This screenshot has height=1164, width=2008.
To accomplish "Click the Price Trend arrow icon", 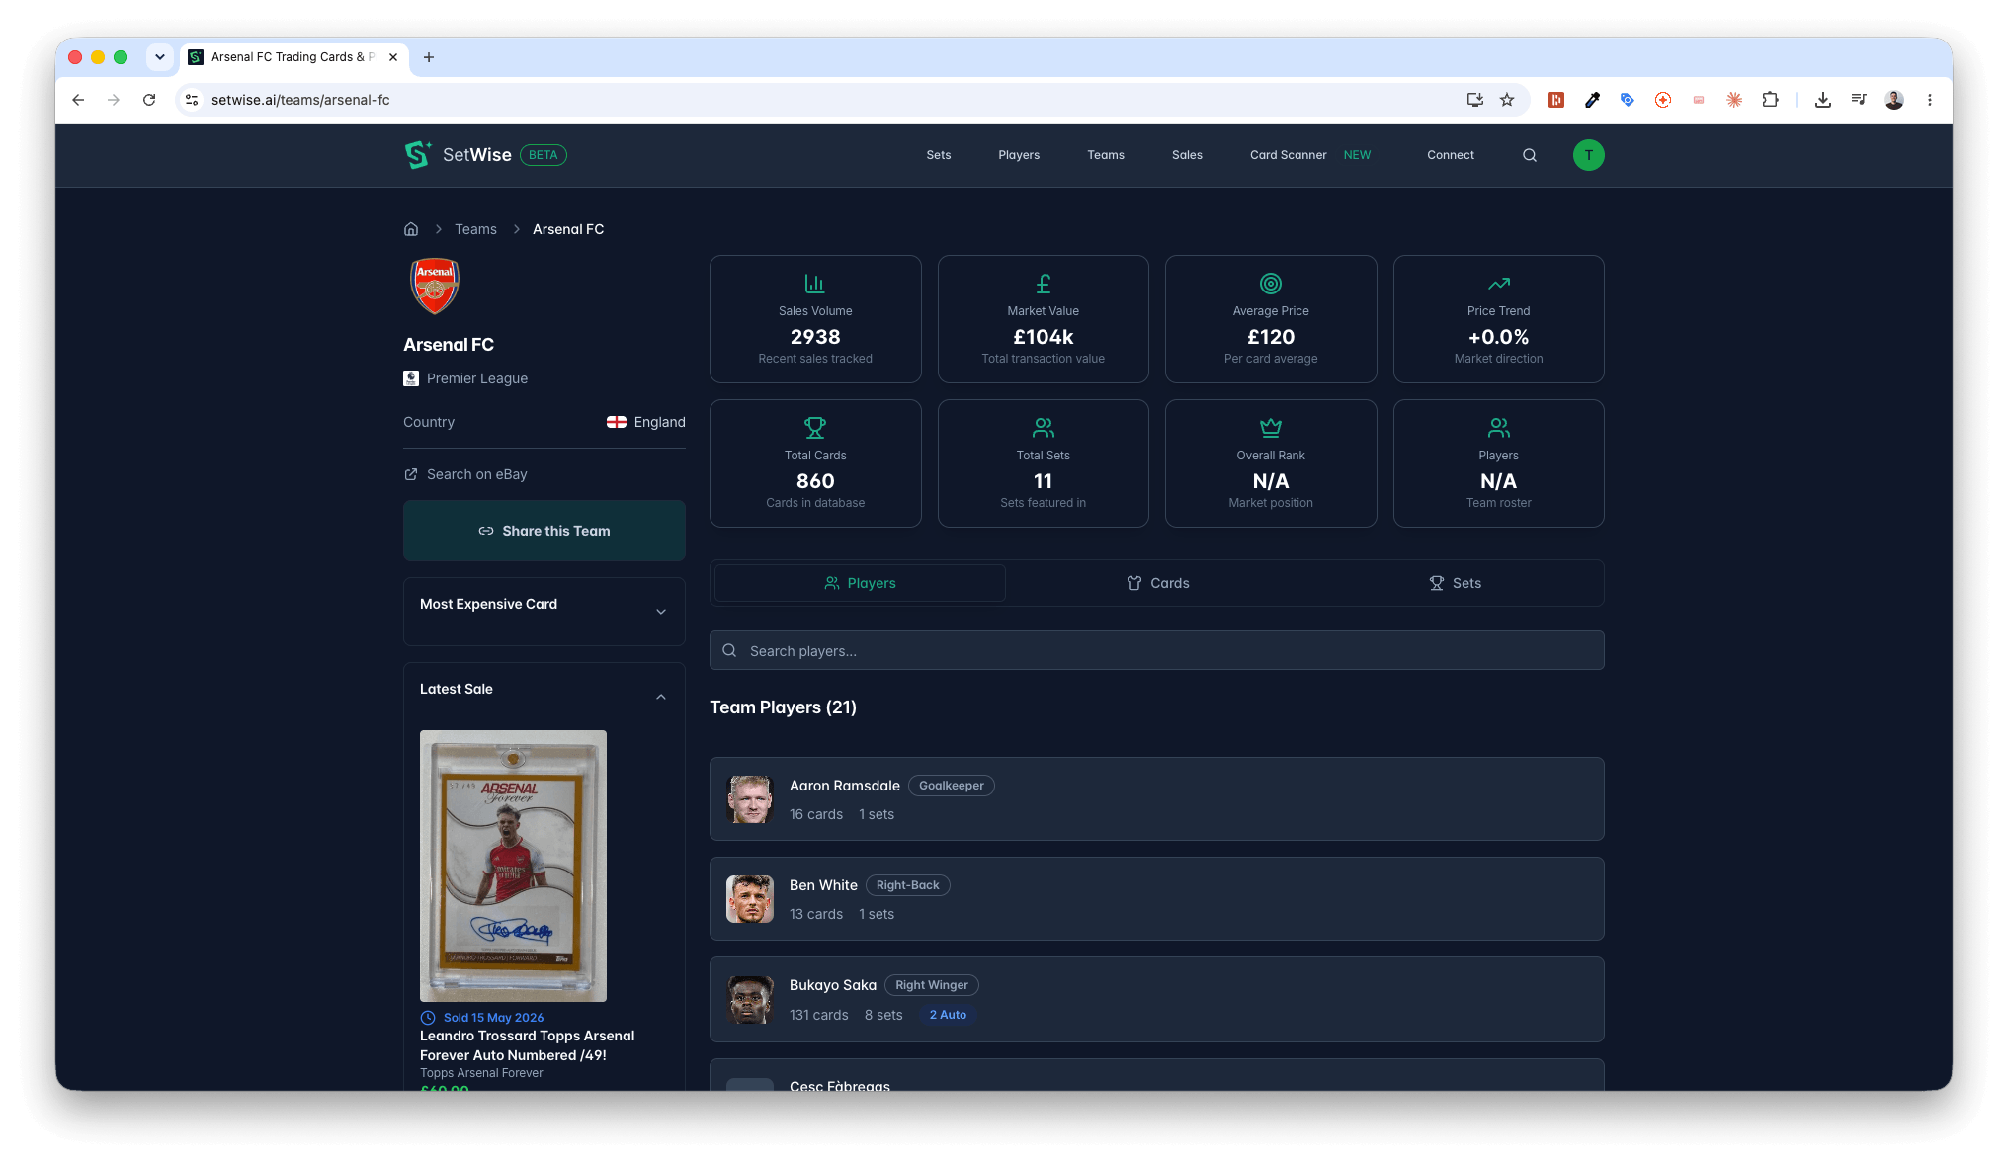I will point(1499,284).
